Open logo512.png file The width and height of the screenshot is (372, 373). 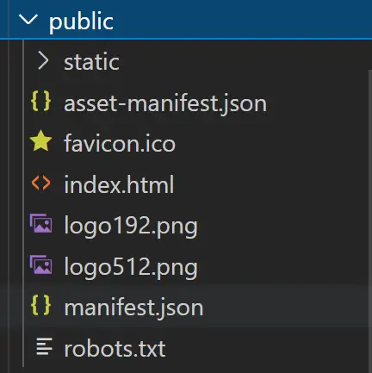click(x=131, y=268)
